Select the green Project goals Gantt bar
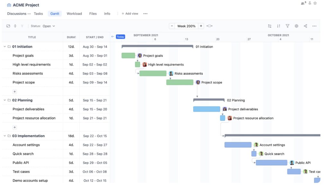 128,55
